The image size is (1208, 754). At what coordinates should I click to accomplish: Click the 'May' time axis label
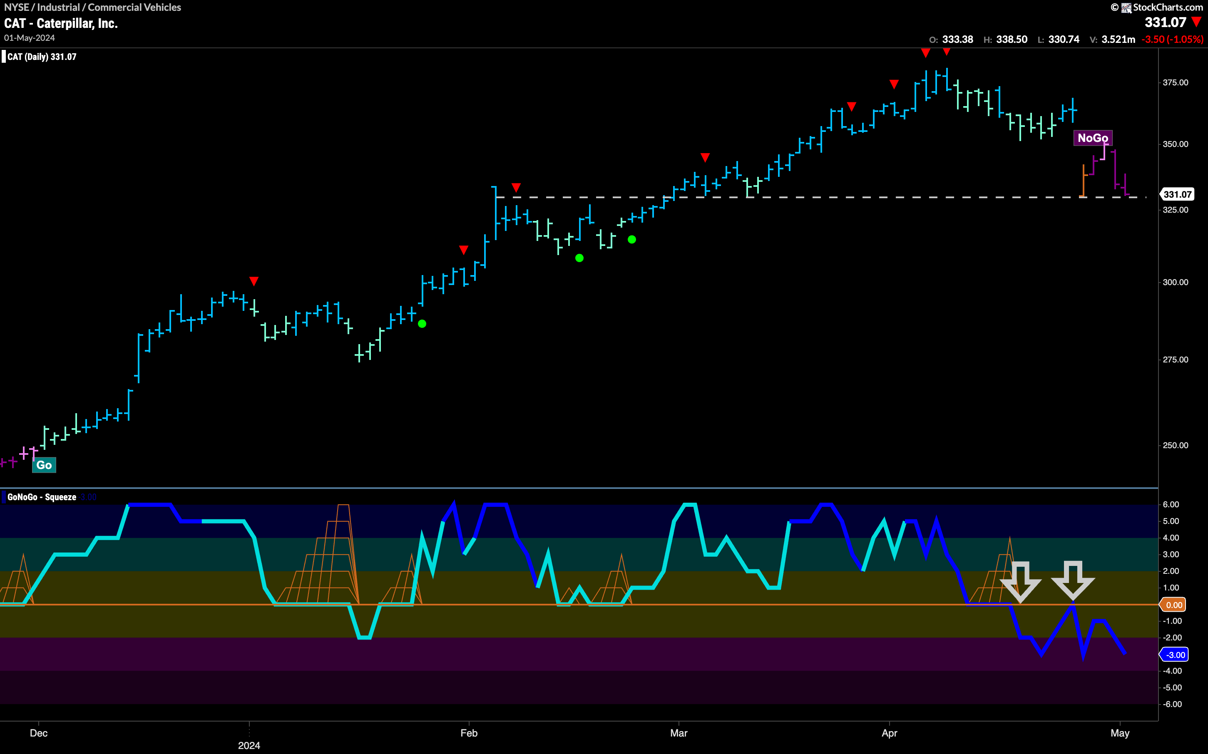1120,733
